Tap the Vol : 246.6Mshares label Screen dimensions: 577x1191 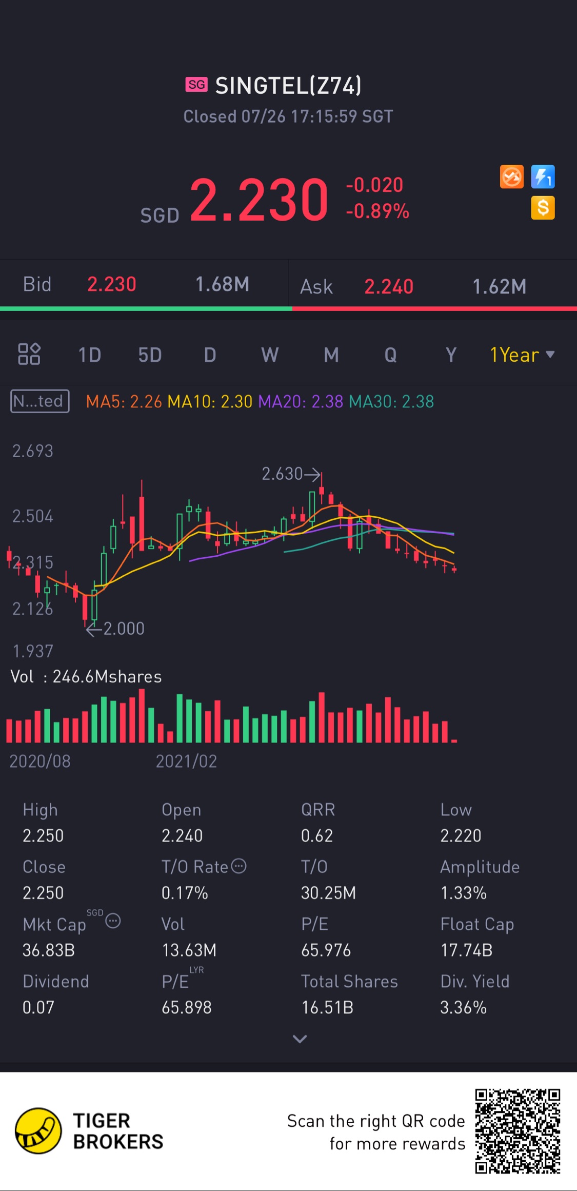tap(86, 676)
